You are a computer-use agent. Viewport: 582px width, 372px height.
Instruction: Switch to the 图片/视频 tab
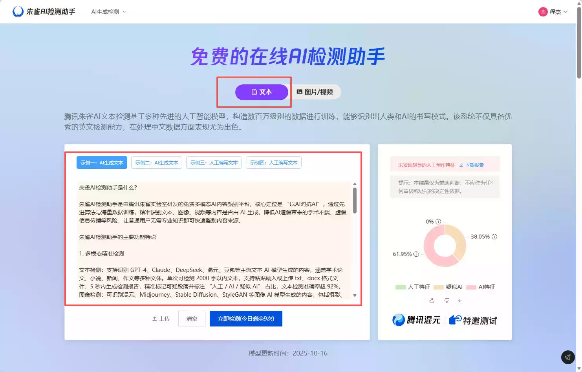click(315, 92)
